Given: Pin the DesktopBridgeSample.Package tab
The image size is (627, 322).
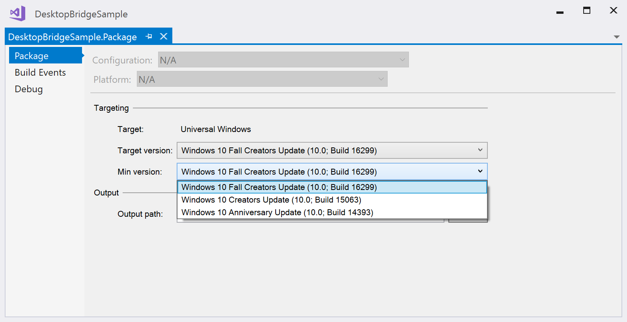Looking at the screenshot, I should click(149, 37).
